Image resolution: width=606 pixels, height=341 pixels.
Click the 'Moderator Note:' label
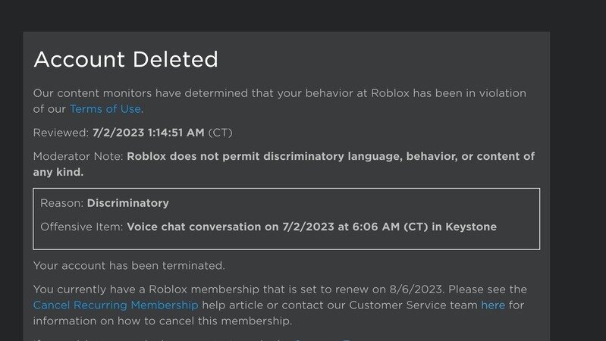[x=78, y=156]
